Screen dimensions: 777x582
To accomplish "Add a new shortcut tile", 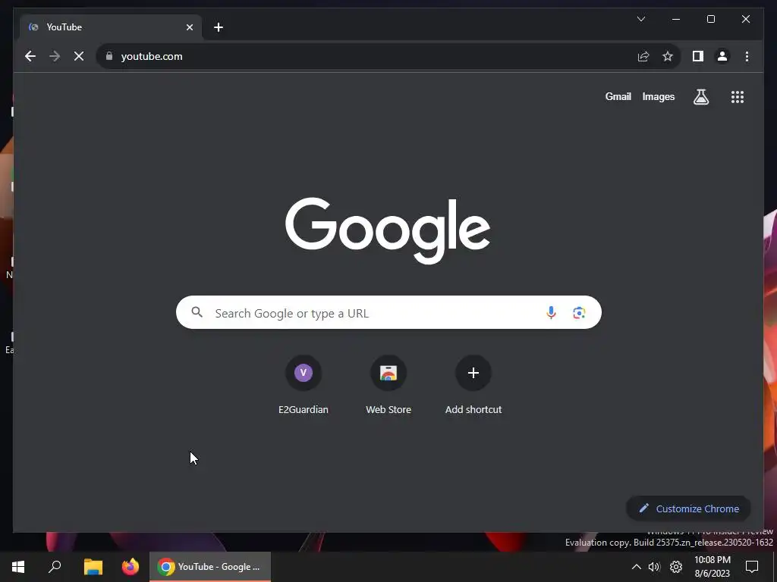I will tap(473, 385).
